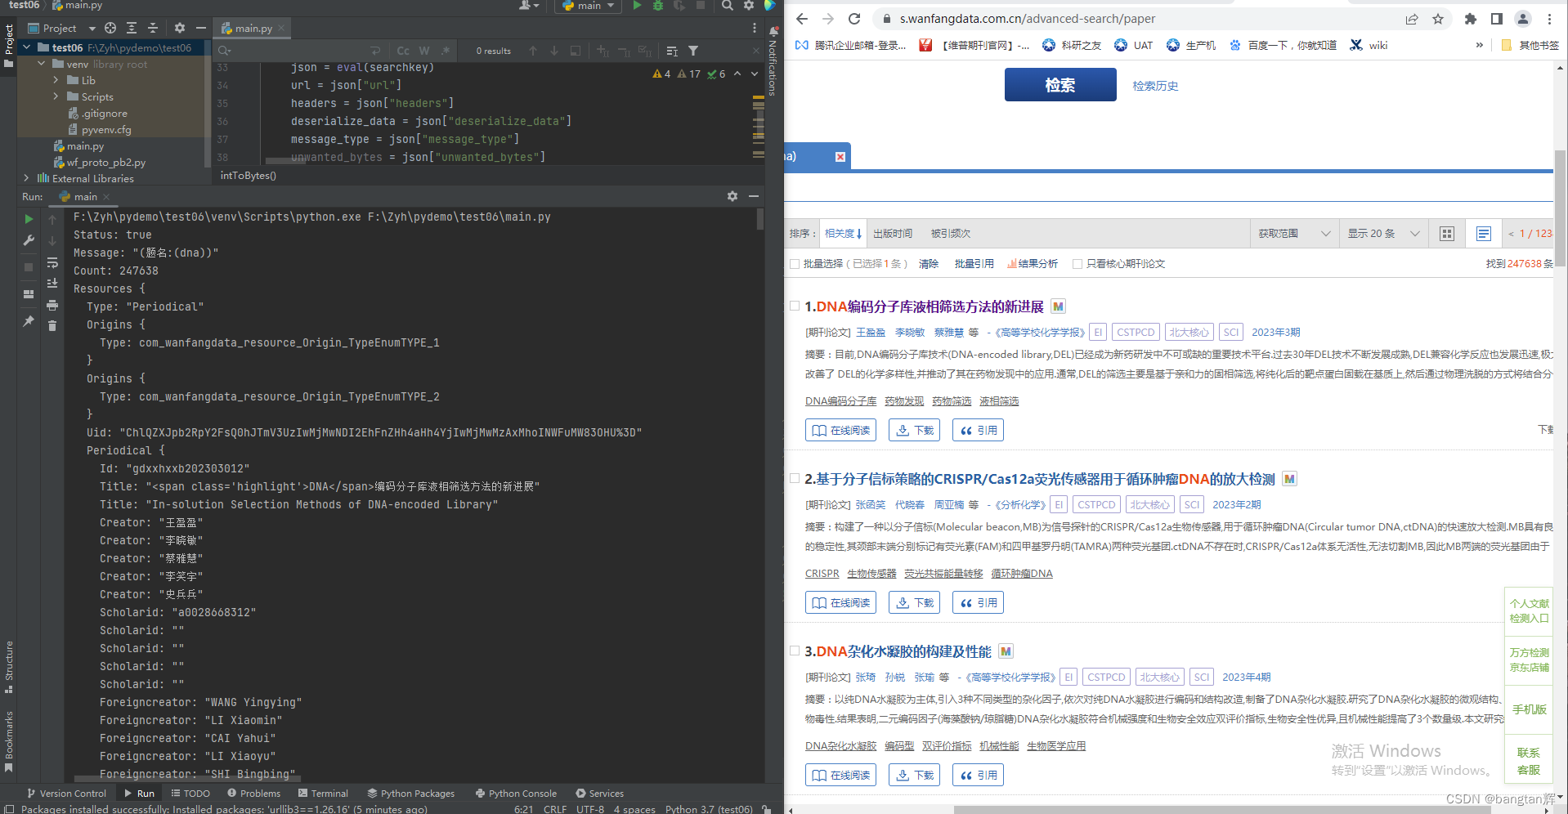
Task: Start debugging with the green bug icon
Action: 658,6
